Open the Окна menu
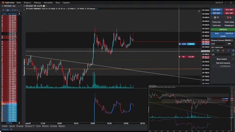This screenshot has width=235, height=132. [x=58, y=3]
